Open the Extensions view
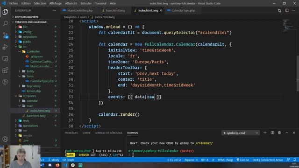The width and height of the screenshot is (299, 168). click(x=5, y=70)
